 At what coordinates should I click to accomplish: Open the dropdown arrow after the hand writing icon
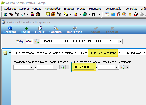pyautogui.click(x=70, y=14)
